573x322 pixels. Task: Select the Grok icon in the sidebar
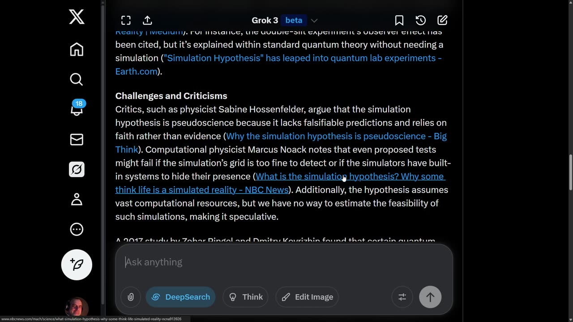[x=77, y=169]
